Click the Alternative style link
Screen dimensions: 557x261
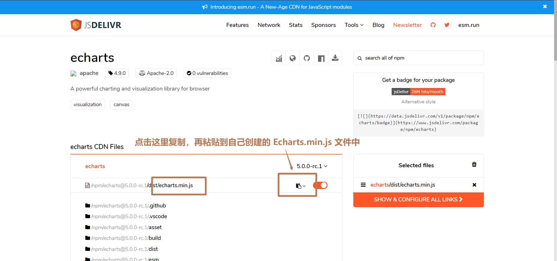(418, 102)
